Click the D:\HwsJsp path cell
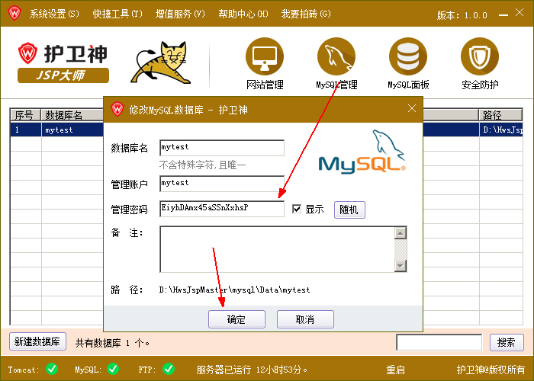This screenshot has height=381, width=534. (x=501, y=130)
